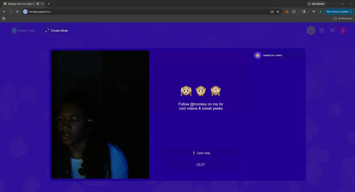Click the monkey avatar beside looking for a match

[258, 55]
